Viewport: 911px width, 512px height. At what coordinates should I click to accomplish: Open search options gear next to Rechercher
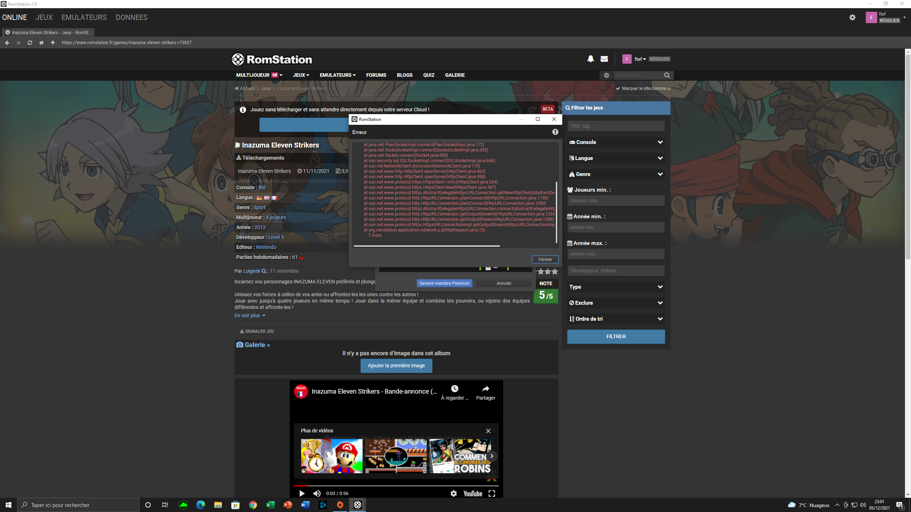click(x=607, y=75)
